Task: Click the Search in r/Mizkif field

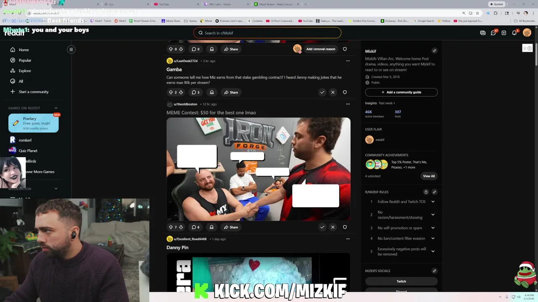Action: [267, 33]
